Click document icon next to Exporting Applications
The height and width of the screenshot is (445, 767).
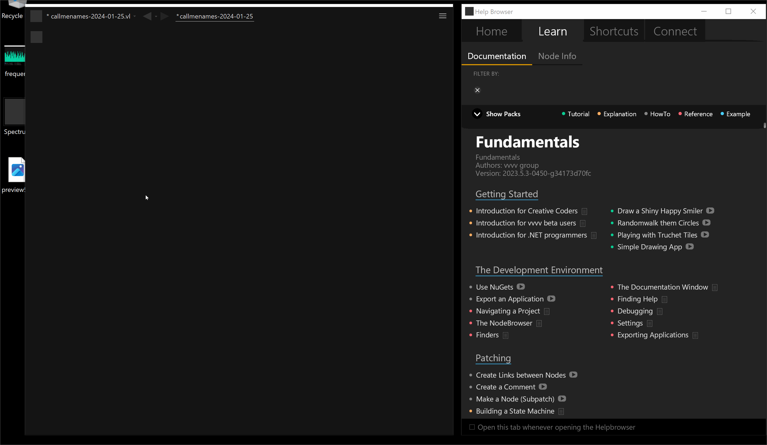pyautogui.click(x=695, y=335)
